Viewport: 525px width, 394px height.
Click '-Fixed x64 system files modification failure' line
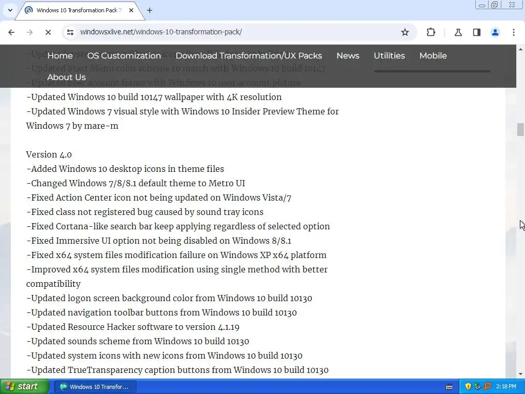click(176, 255)
